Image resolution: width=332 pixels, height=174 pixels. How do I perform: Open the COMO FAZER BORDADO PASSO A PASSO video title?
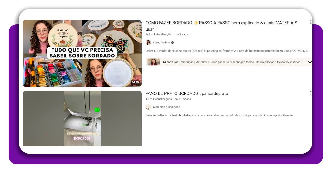[221, 23]
